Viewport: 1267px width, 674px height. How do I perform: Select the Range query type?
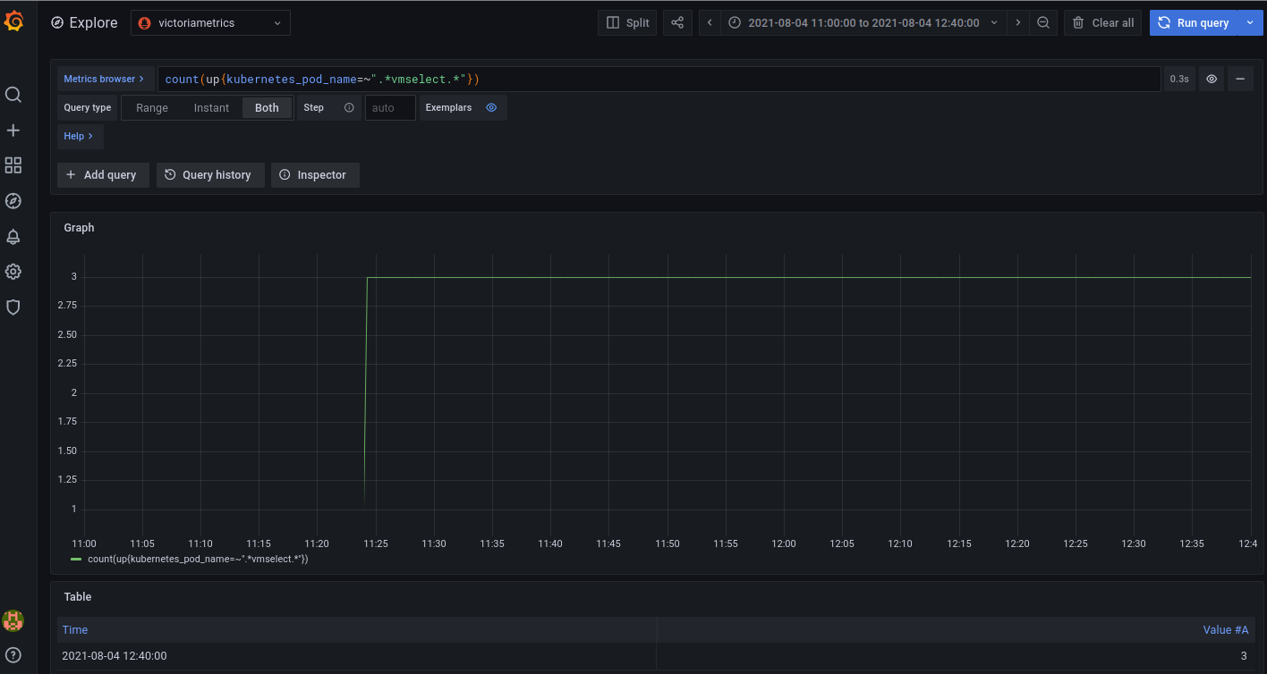(152, 108)
